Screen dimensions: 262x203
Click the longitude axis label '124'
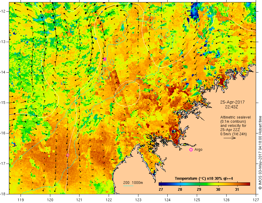pos(168,200)
